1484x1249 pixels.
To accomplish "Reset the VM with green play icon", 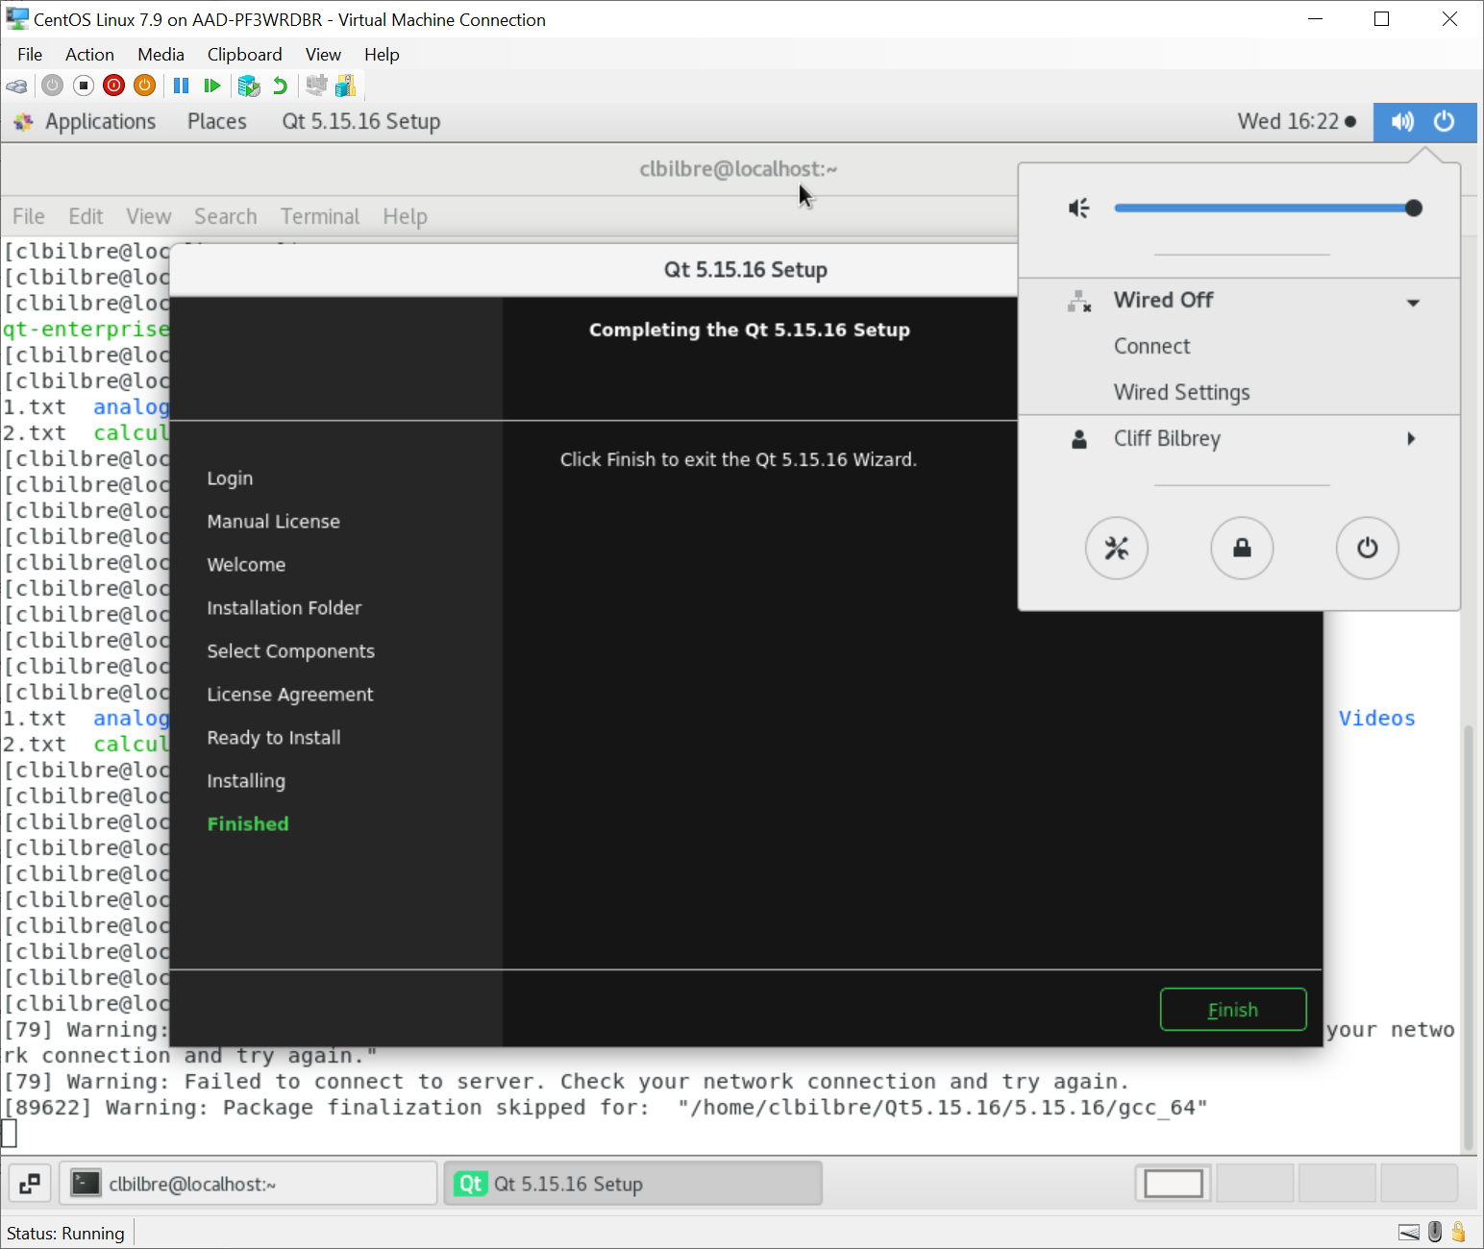I will point(212,86).
